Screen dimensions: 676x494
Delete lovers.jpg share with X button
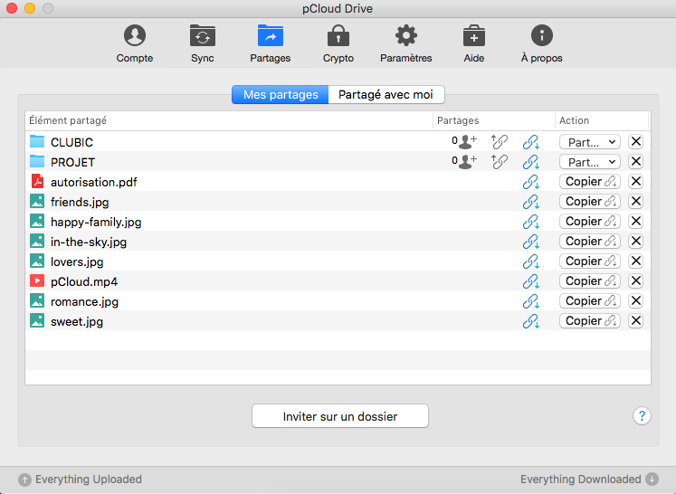tap(636, 261)
